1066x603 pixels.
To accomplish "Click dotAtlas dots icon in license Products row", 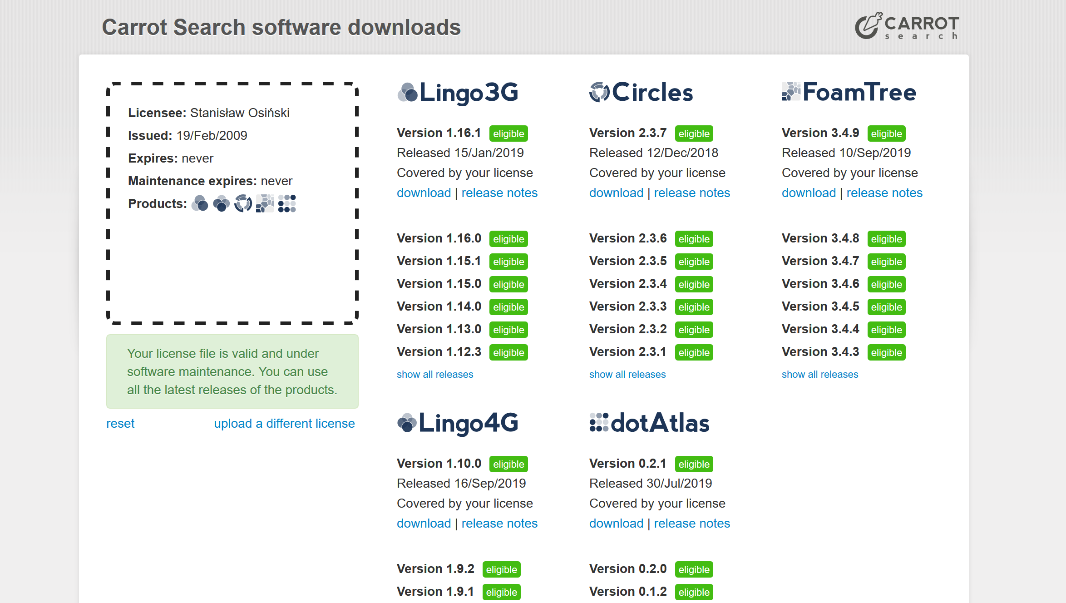I will [287, 203].
